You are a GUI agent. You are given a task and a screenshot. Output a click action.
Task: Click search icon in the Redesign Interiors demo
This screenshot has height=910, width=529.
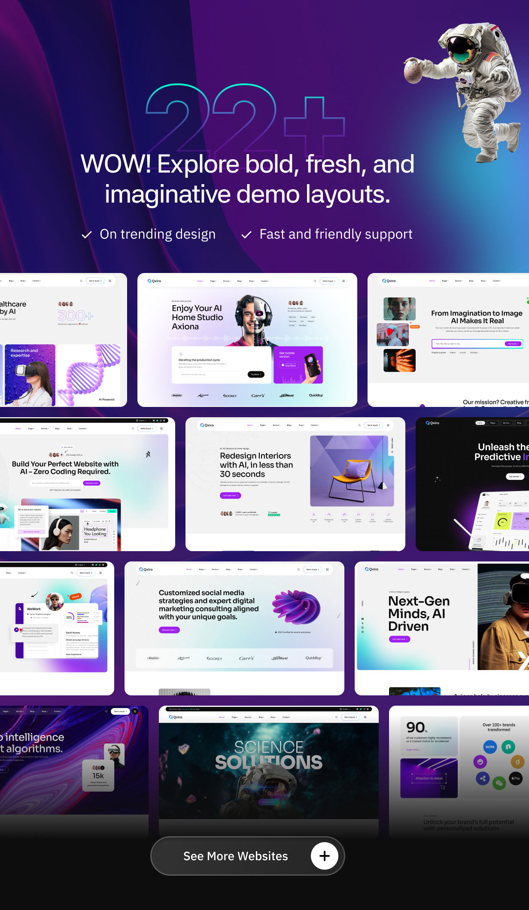click(359, 425)
